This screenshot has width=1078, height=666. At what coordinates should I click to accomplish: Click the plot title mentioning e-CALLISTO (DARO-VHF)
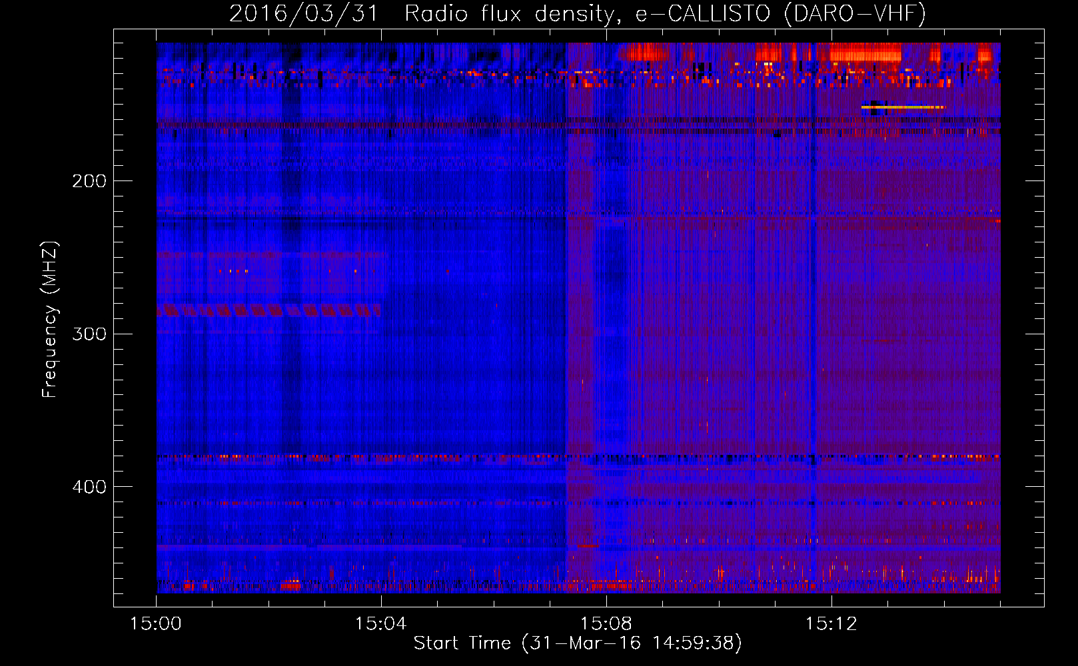[x=578, y=13]
